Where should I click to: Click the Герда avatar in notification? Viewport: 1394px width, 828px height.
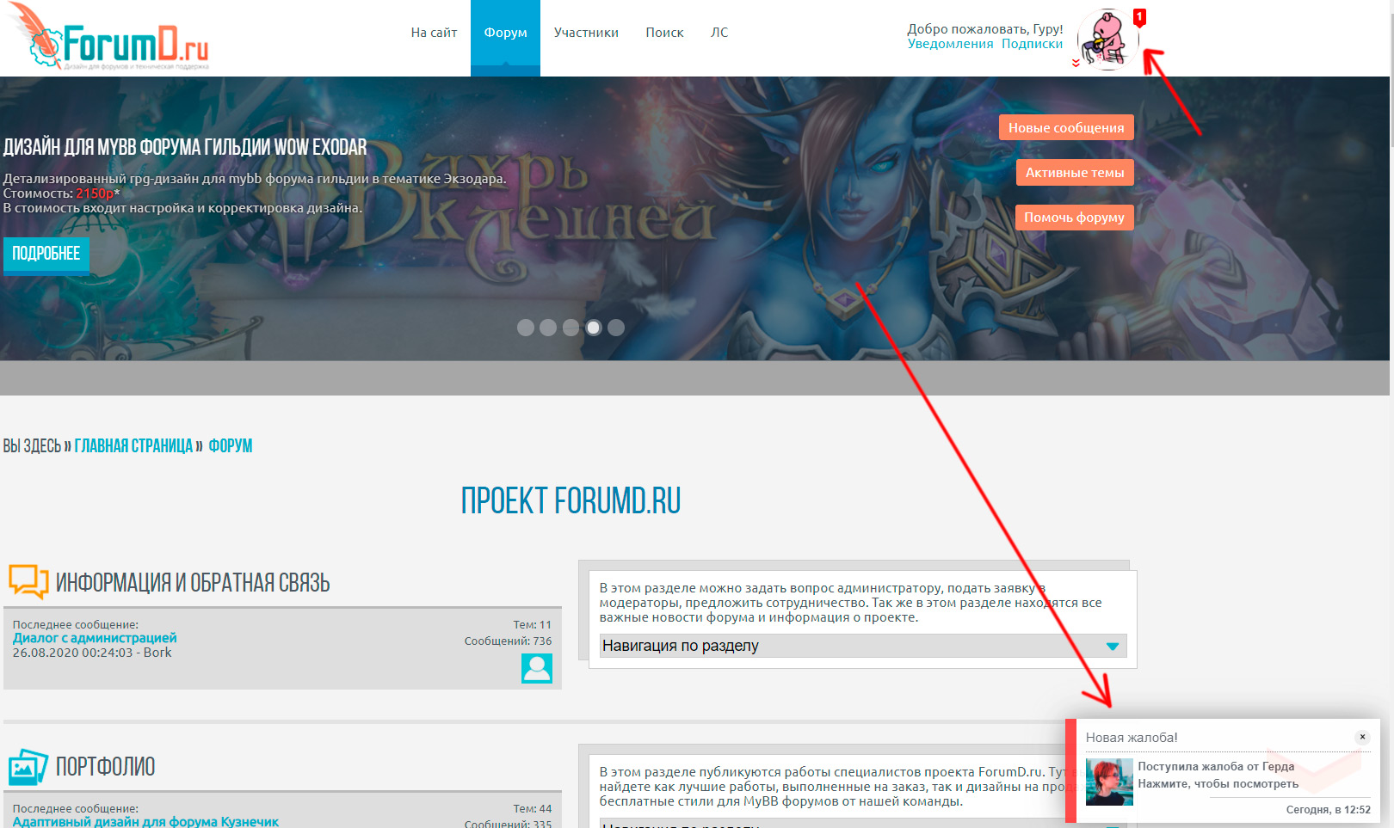[1109, 782]
